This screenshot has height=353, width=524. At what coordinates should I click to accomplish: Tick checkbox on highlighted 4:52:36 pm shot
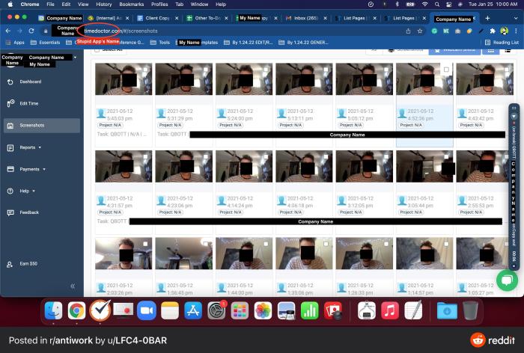(446, 70)
